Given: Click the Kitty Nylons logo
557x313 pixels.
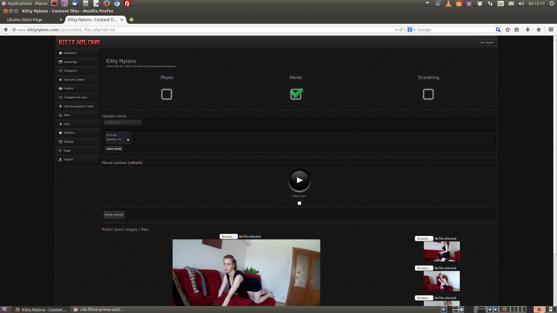Looking at the screenshot, I should click(79, 42).
